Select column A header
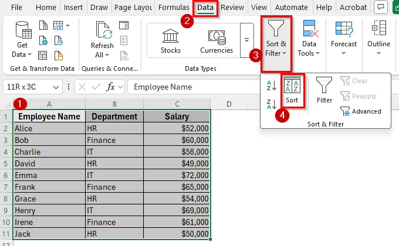 coord(49,104)
